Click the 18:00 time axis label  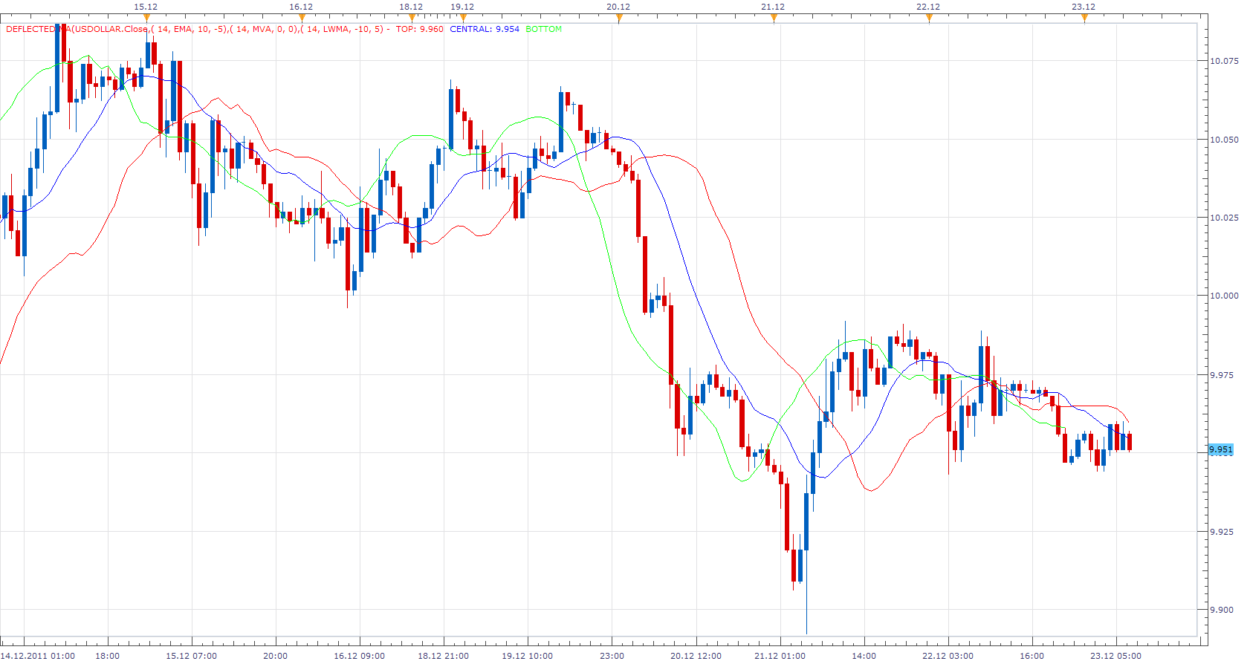[108, 656]
